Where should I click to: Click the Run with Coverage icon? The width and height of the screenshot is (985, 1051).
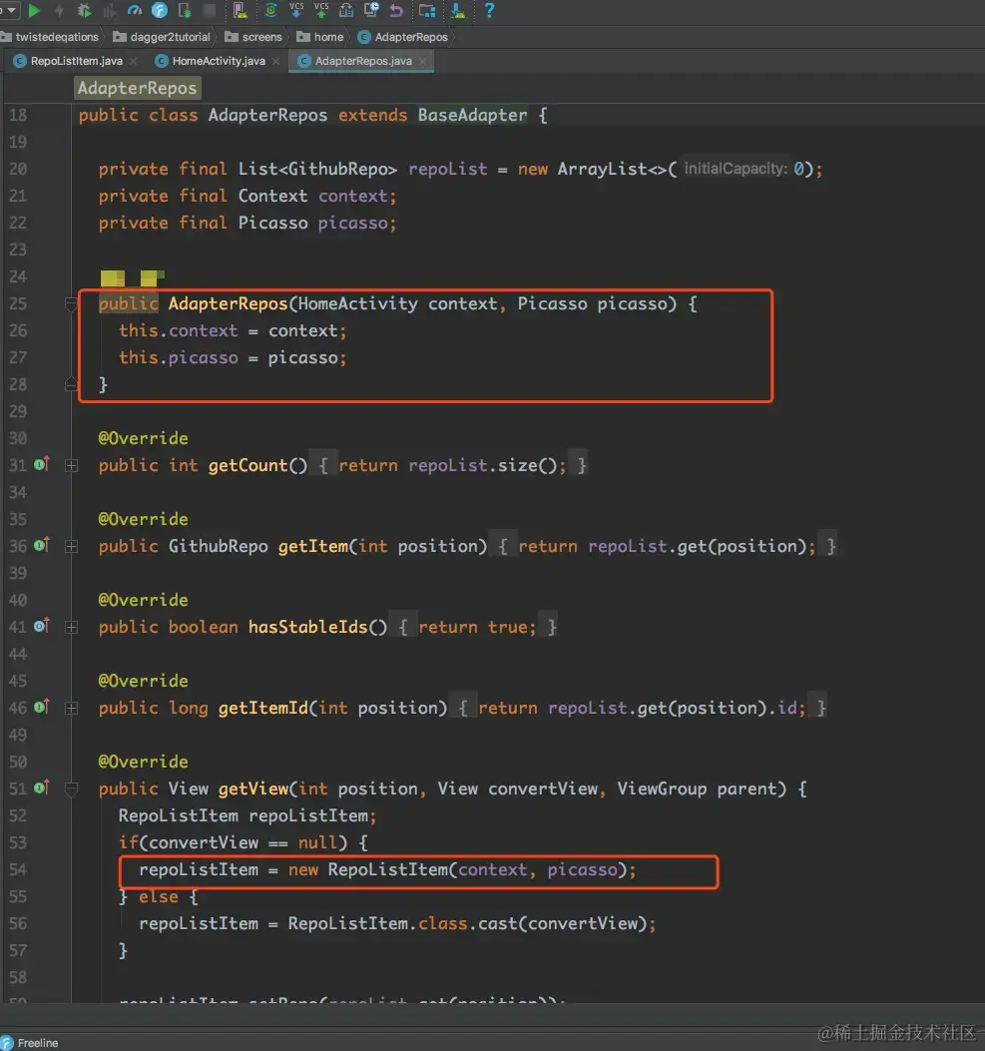[109, 10]
